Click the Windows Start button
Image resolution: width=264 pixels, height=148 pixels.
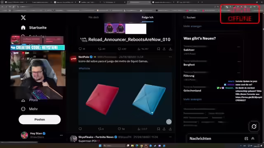coord(100,146)
